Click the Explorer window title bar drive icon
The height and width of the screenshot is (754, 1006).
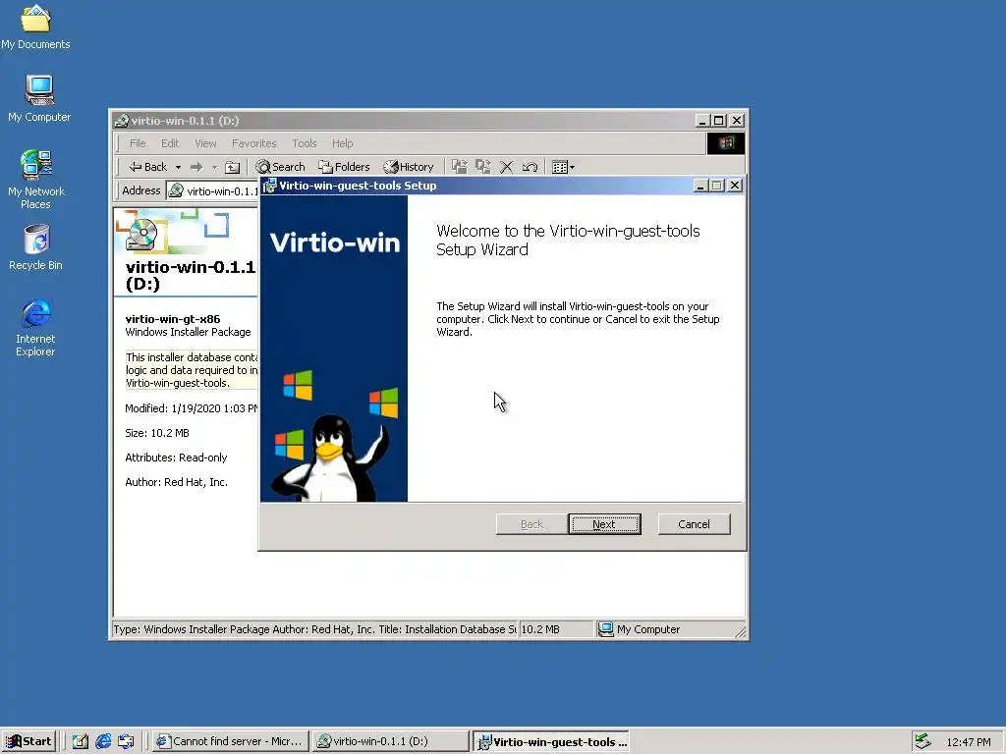tap(121, 121)
